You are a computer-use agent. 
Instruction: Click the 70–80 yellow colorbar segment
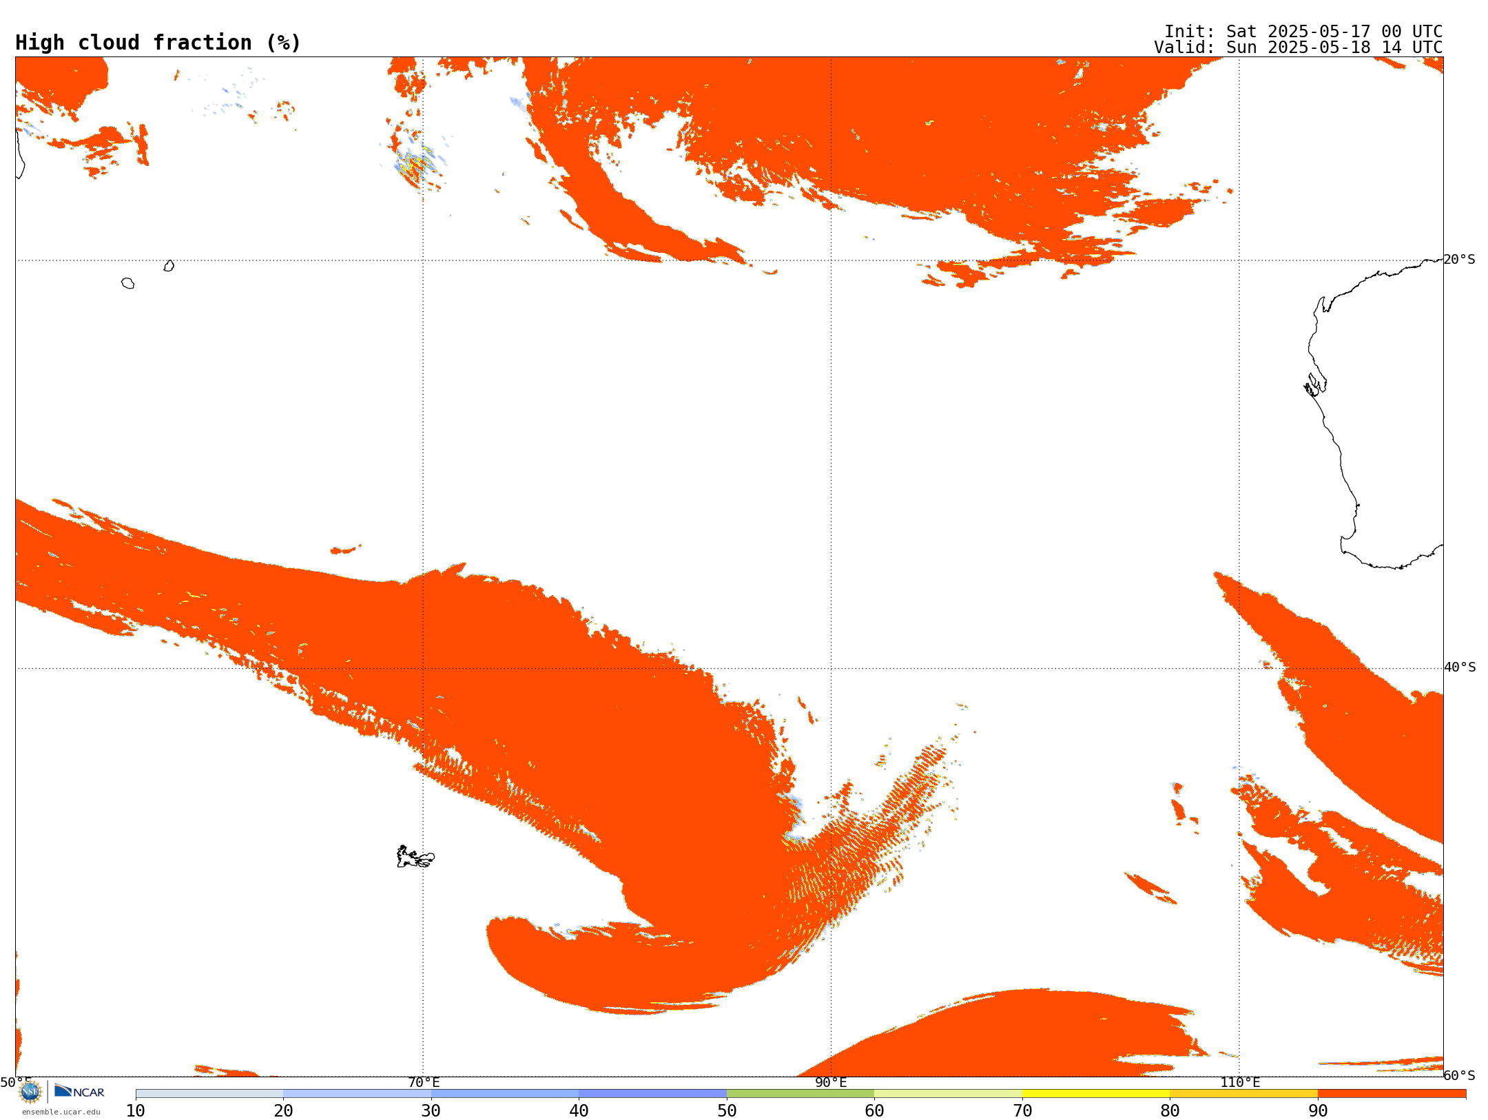1096,1094
